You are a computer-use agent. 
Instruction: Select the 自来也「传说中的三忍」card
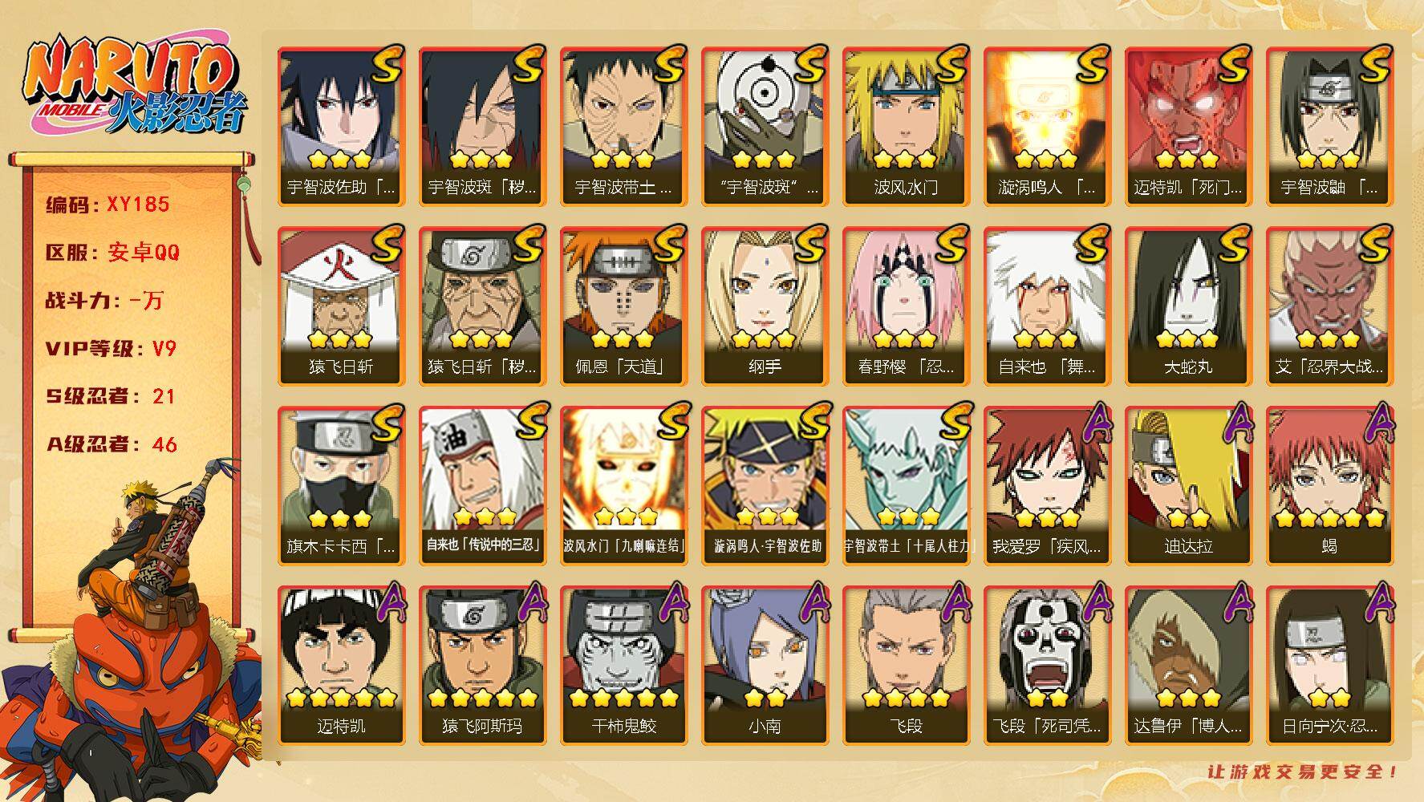click(x=482, y=486)
